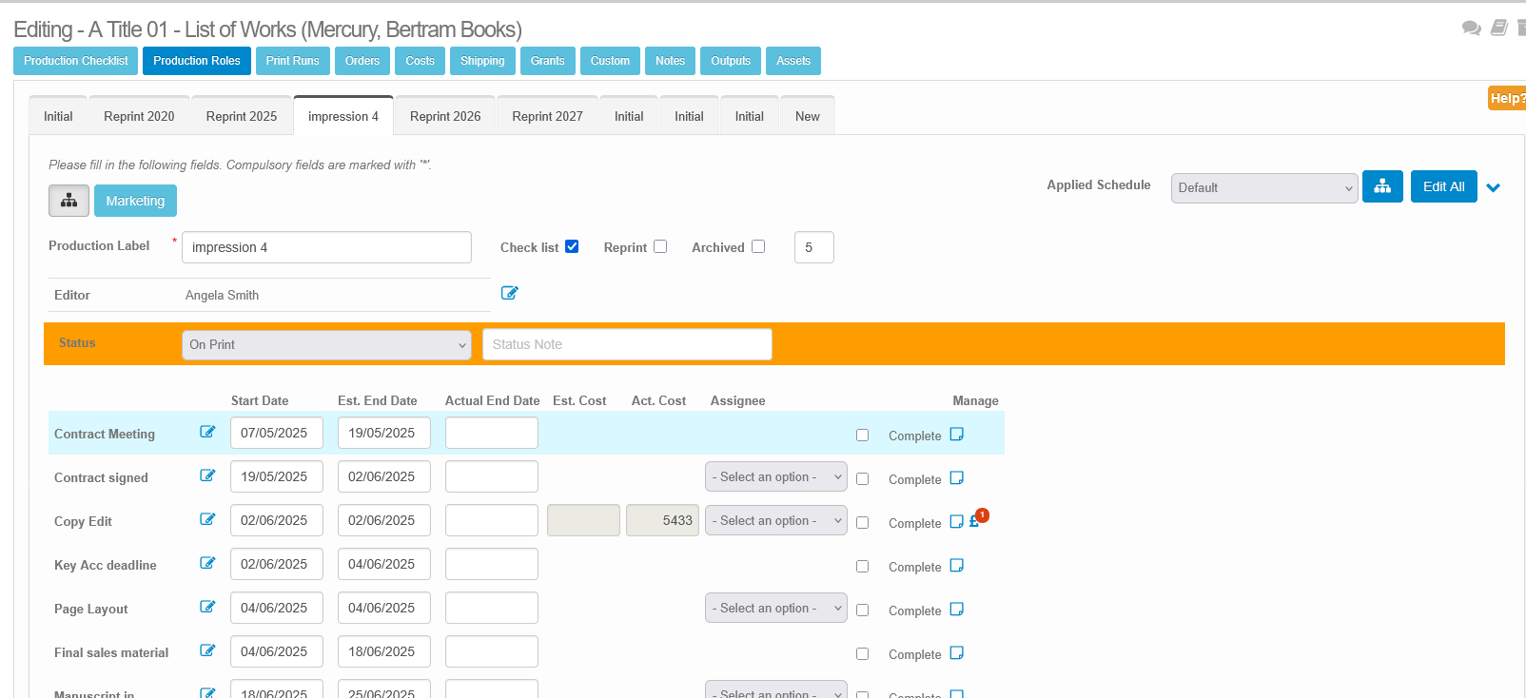This screenshot has height=698, width=1526.
Task: Click the Edit All button
Action: [x=1443, y=186]
